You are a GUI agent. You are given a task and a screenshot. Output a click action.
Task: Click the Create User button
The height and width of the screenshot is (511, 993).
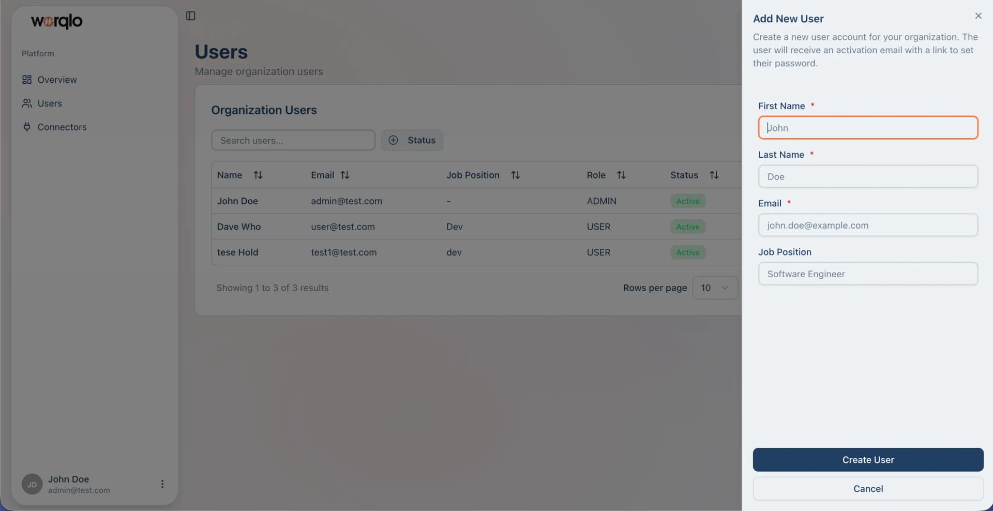[868, 460]
